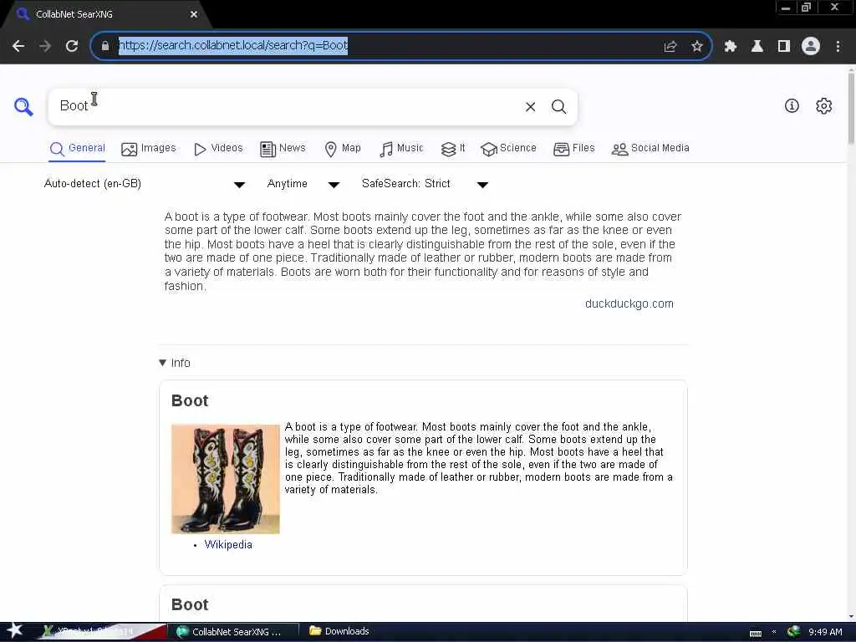
Task: Open the About info icon
Action: point(792,106)
